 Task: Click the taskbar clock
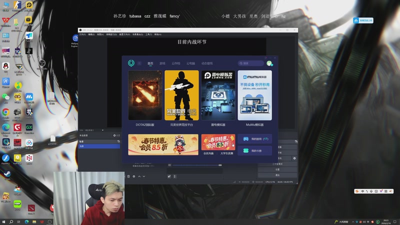386,221
